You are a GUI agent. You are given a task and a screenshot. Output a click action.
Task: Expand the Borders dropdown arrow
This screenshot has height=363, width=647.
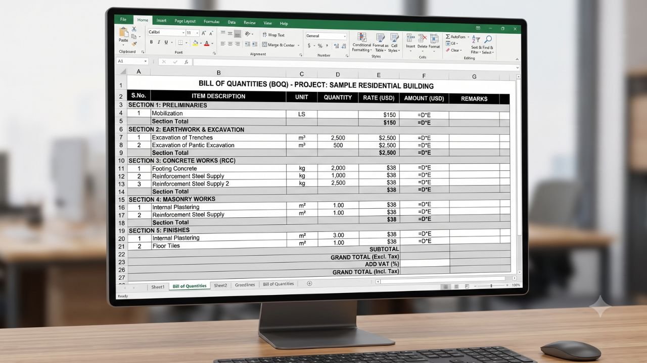[187, 43]
